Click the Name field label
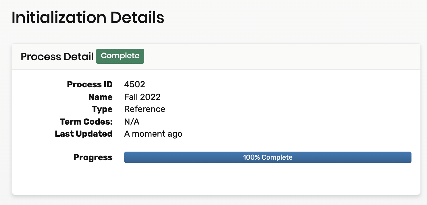This screenshot has width=427, height=205. pos(100,97)
